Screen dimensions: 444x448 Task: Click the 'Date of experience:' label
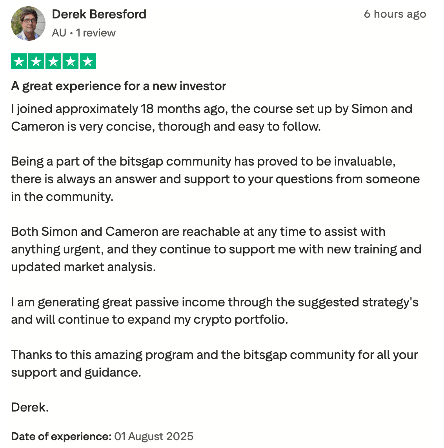click(61, 437)
